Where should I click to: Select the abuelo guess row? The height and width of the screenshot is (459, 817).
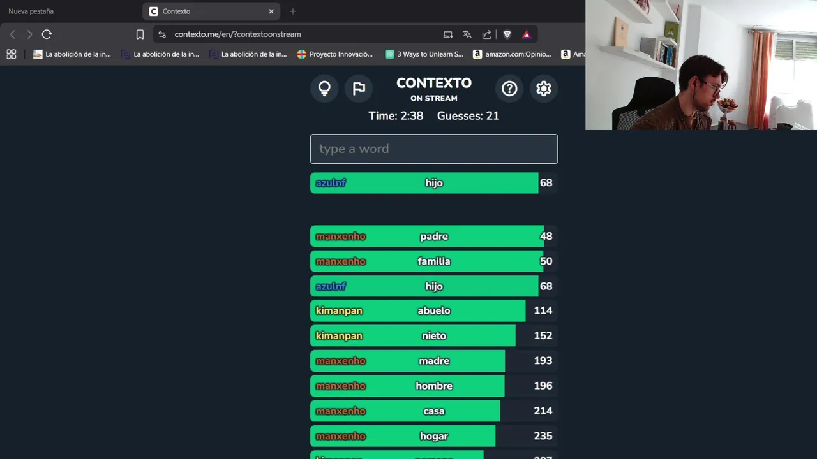pos(434,310)
